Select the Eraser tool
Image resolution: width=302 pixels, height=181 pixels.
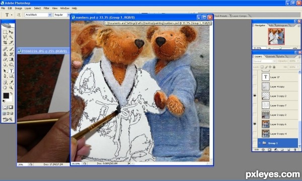[x=5, y=59]
